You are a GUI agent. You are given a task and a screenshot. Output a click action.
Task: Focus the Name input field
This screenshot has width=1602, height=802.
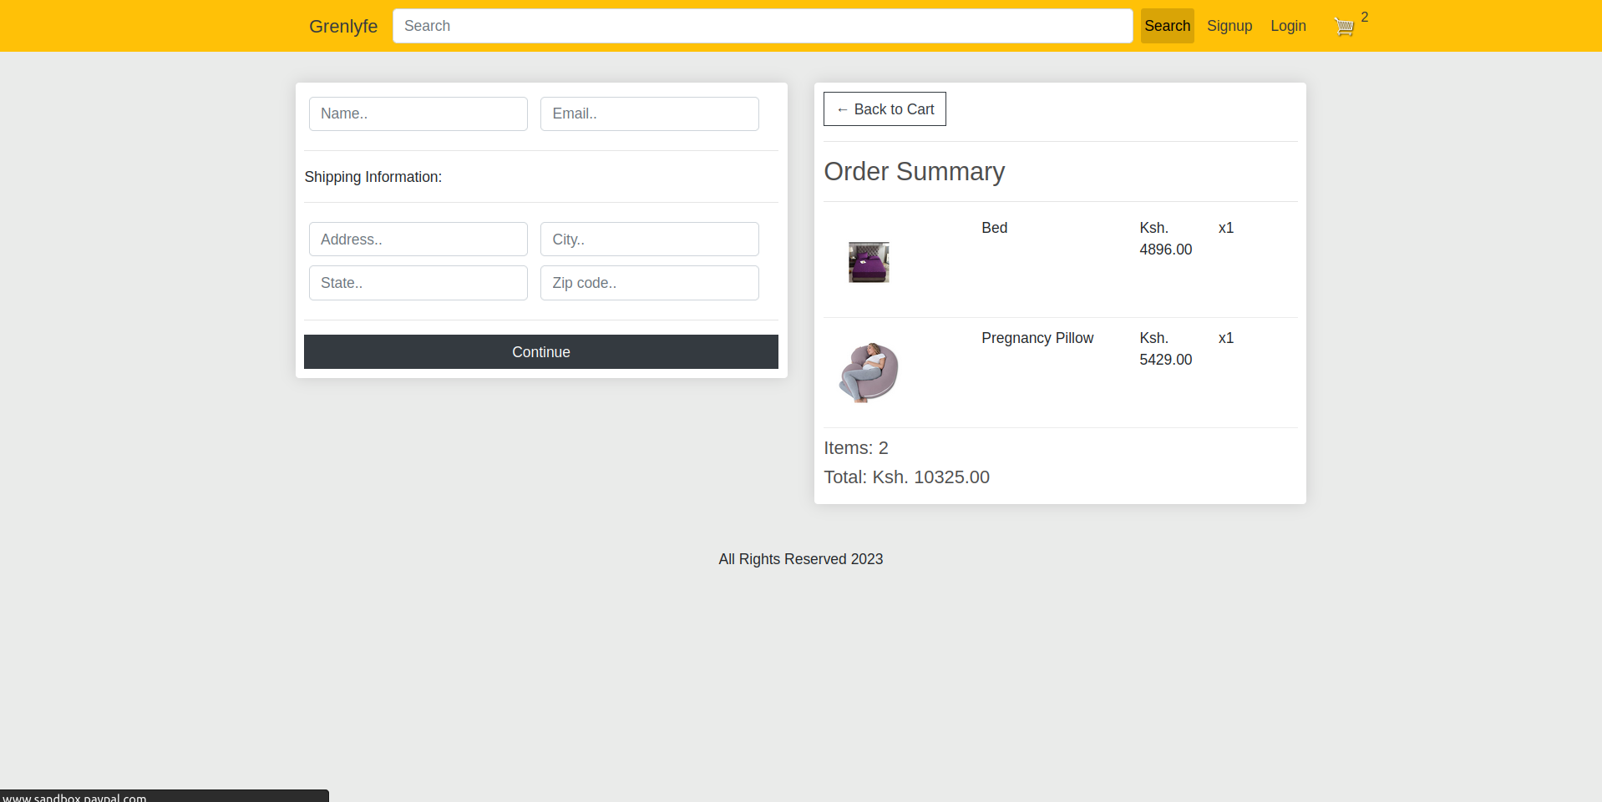(x=418, y=113)
